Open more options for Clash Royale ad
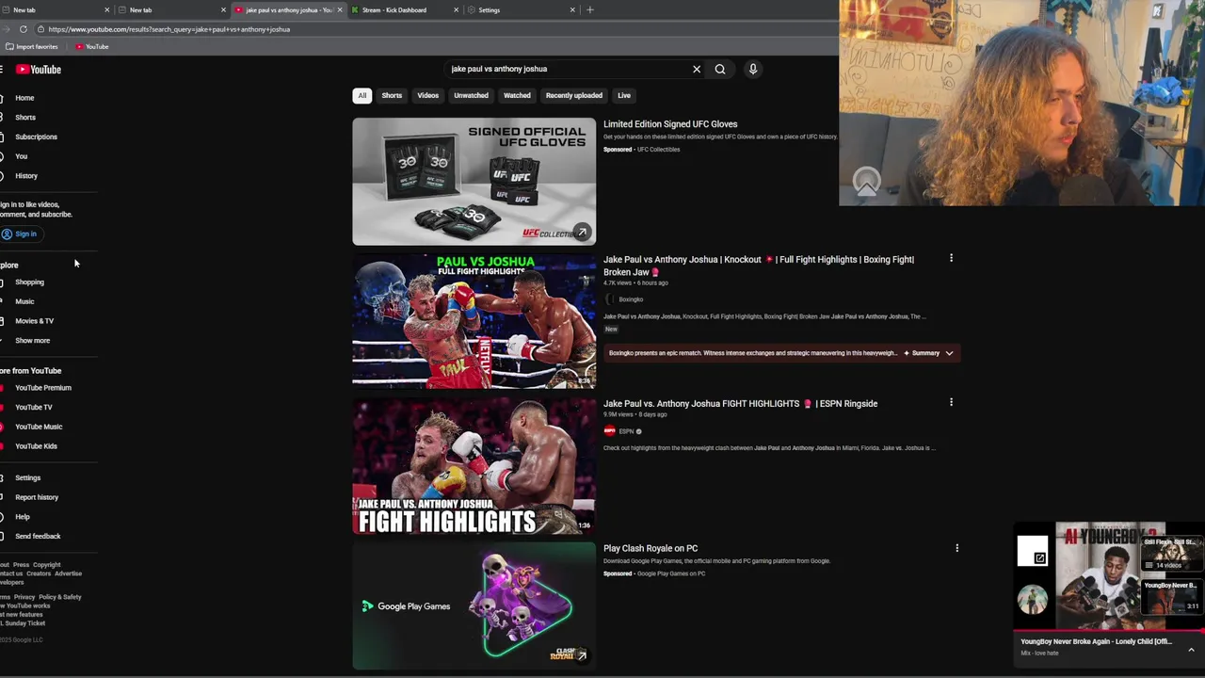 coord(956,548)
